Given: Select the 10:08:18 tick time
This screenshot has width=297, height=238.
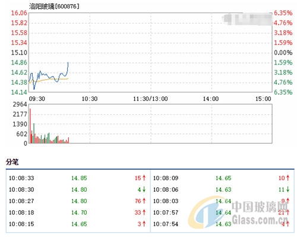Looking at the screenshot, I should [x=21, y=213].
